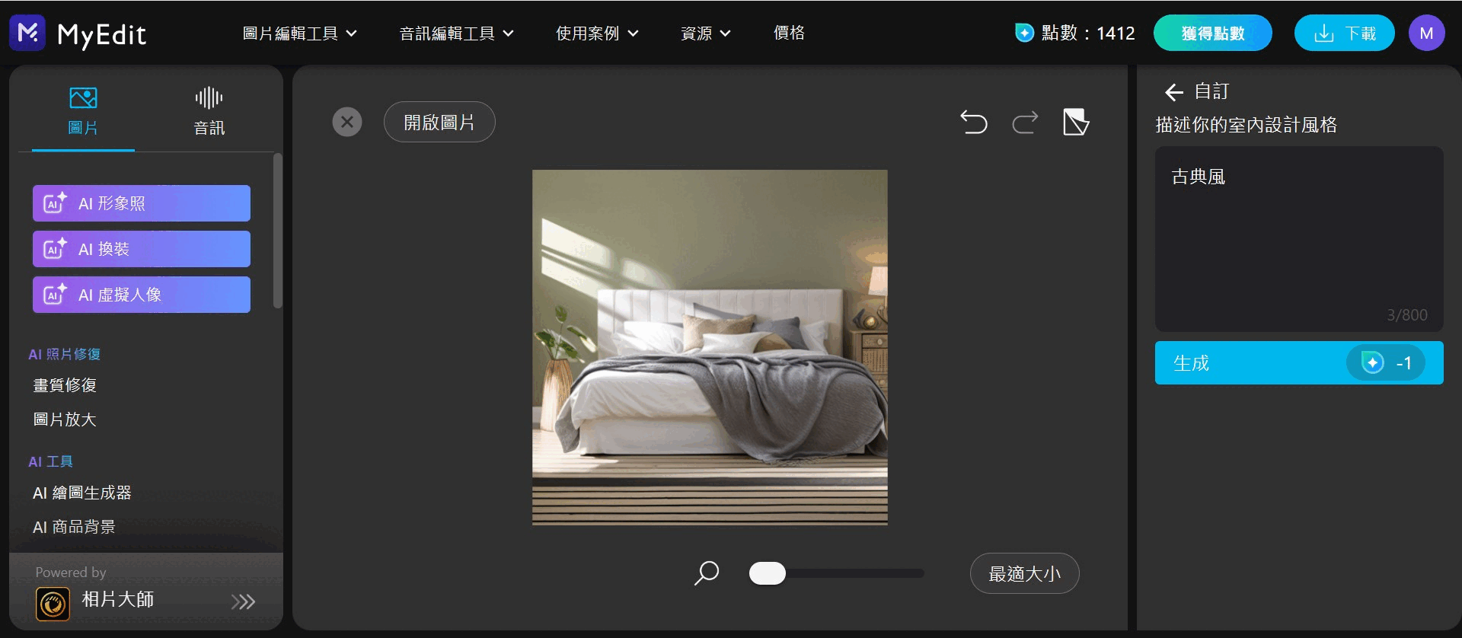Close the current image with X
Image resolution: width=1462 pixels, height=638 pixels.
click(x=347, y=122)
